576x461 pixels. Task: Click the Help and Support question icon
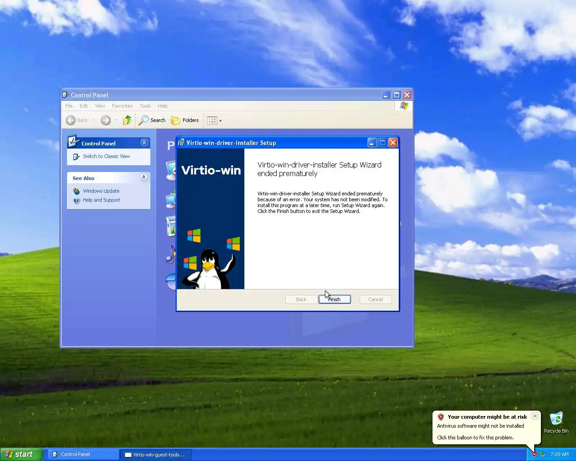pos(76,200)
